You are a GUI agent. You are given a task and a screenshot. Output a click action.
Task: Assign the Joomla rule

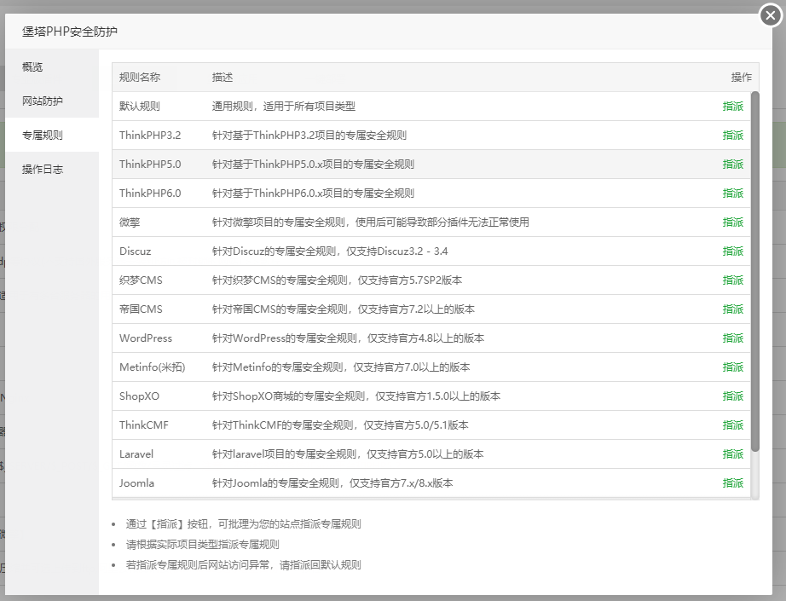coord(733,483)
